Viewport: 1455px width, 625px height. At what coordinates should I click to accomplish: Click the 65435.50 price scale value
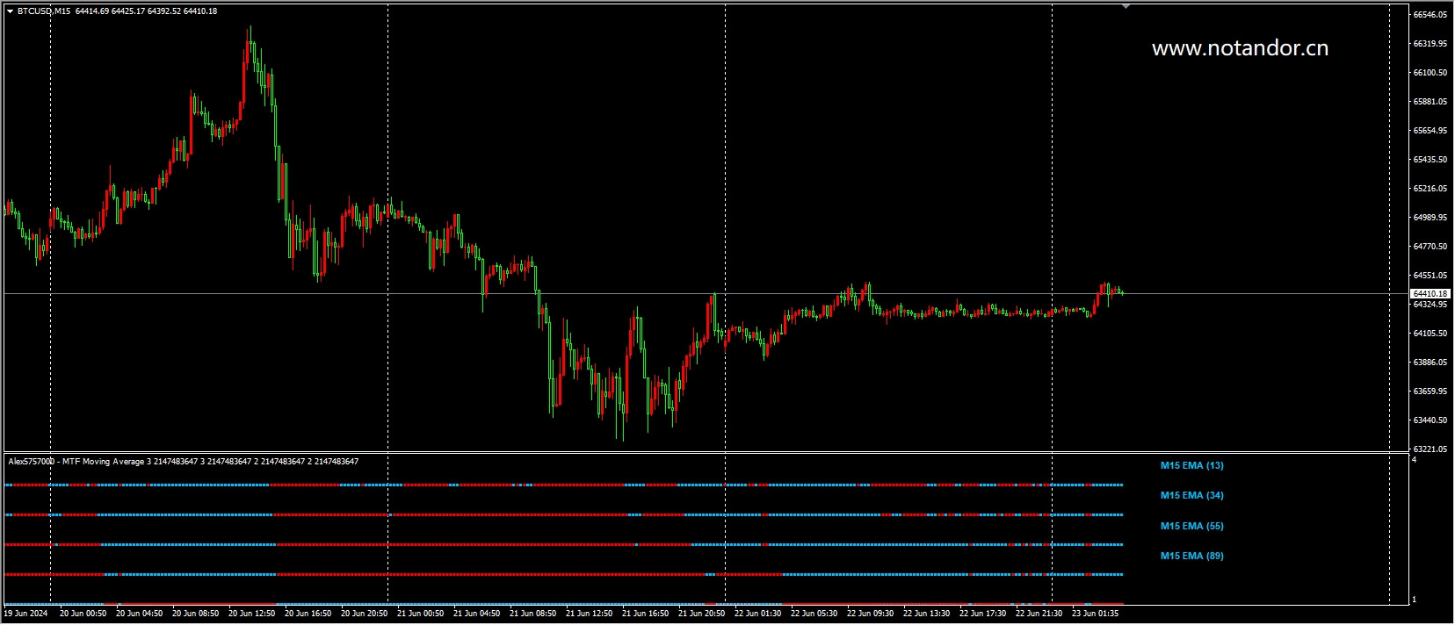[x=1430, y=160]
